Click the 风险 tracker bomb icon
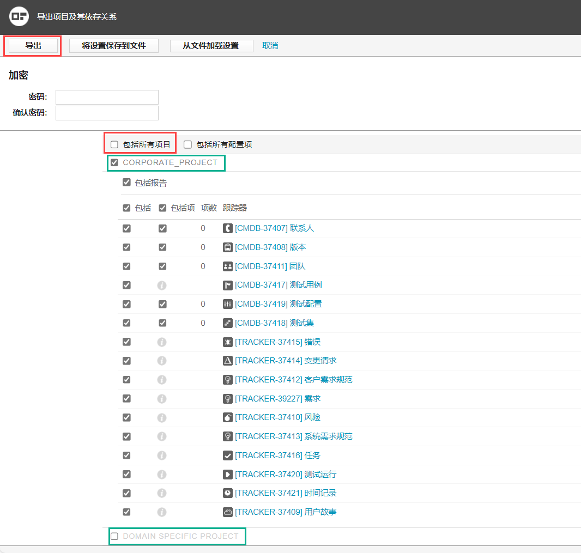This screenshot has height=553, width=581. 227,417
